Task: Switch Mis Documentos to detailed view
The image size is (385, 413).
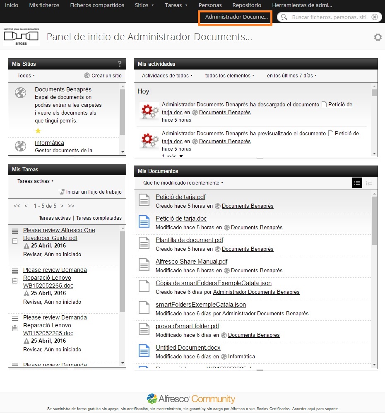Action: (x=369, y=183)
